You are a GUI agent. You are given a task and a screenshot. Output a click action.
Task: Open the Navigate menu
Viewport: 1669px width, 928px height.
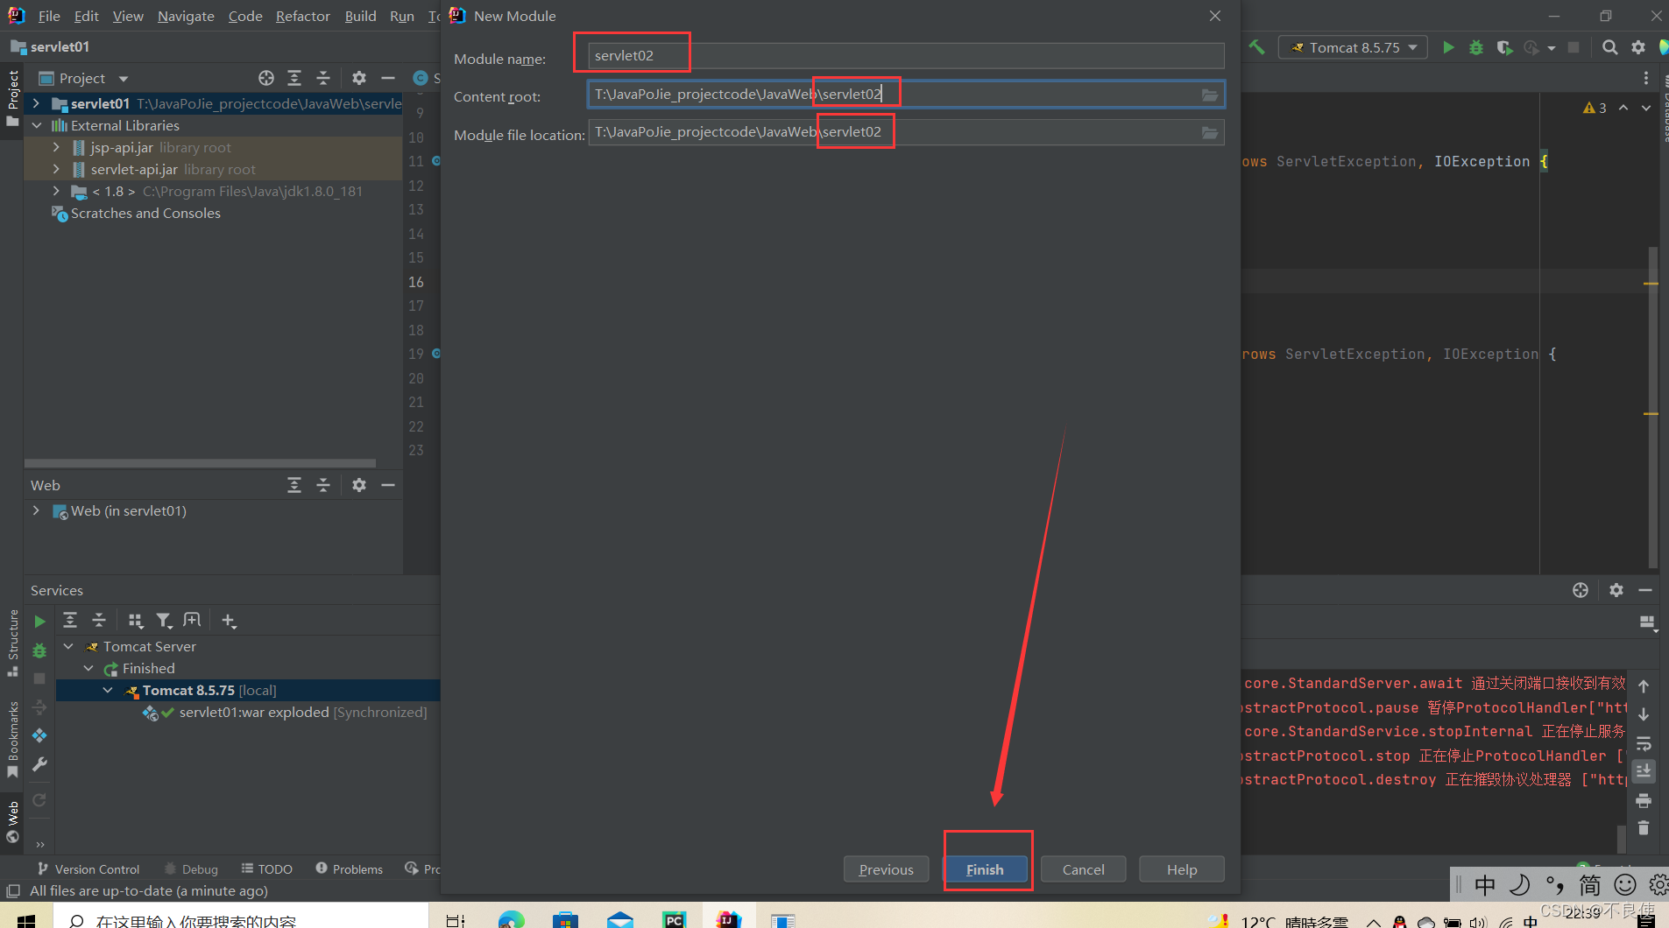186,16
